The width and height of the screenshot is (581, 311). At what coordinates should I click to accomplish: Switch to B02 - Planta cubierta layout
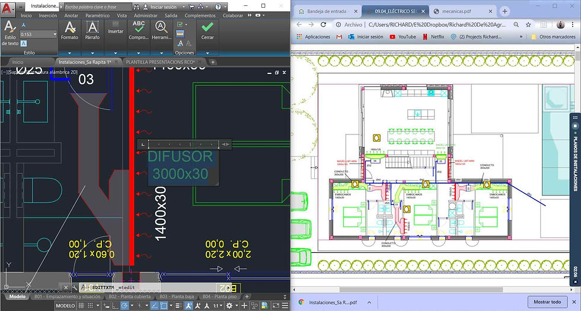click(x=130, y=297)
